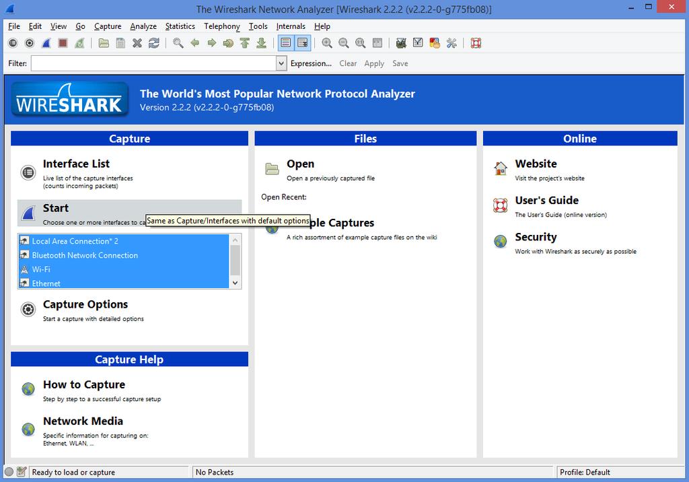
Task: Select the Wi-Fi interface
Action: (x=124, y=269)
